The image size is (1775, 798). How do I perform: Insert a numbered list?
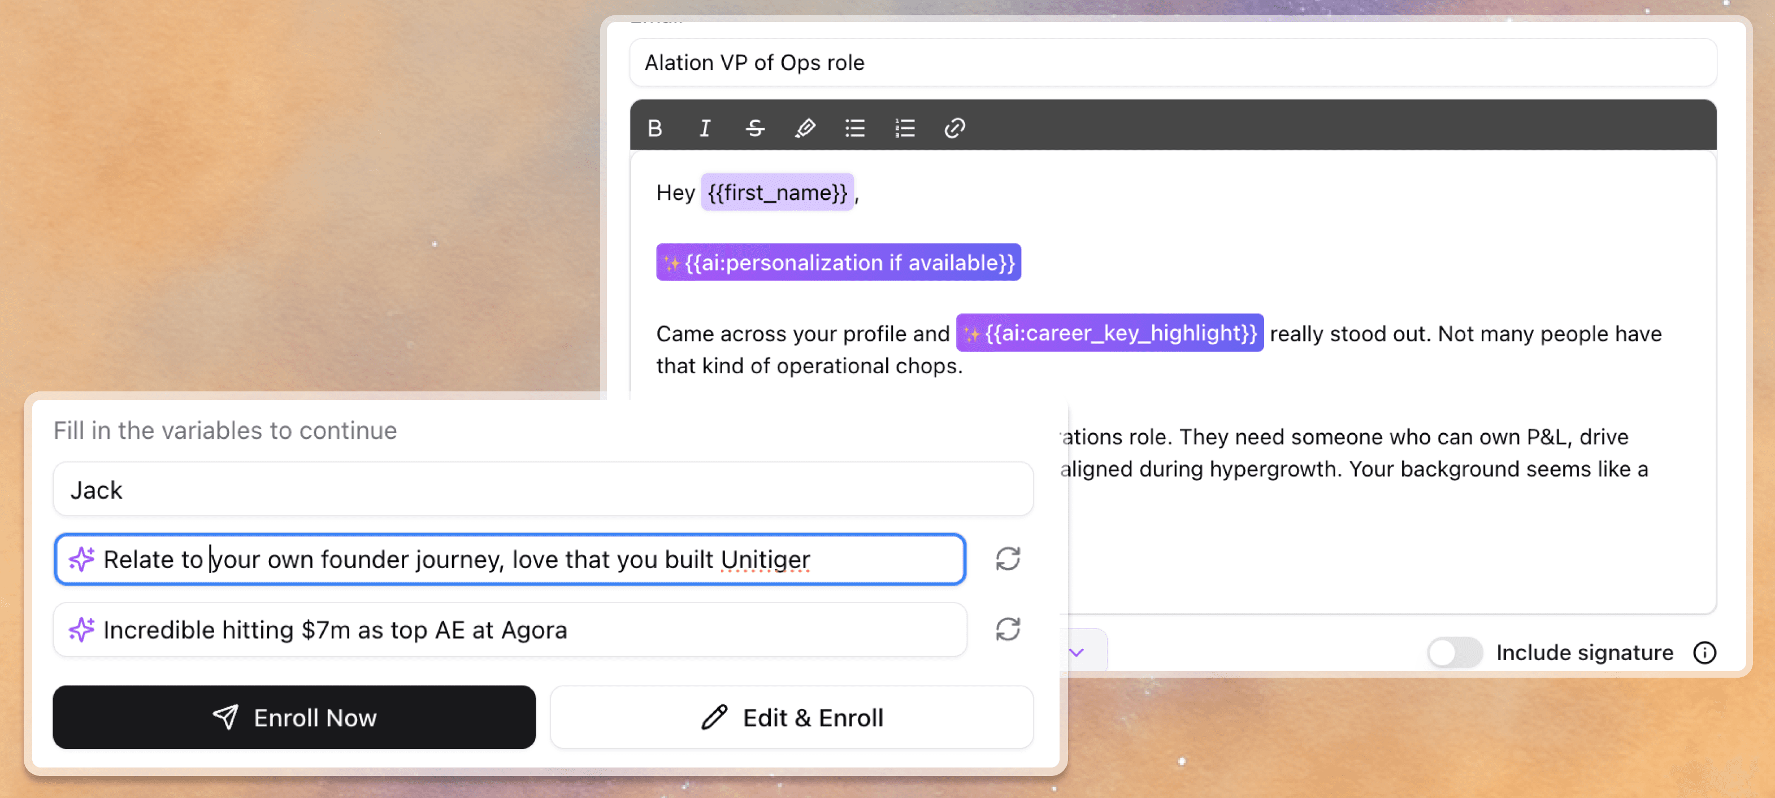[x=904, y=128]
